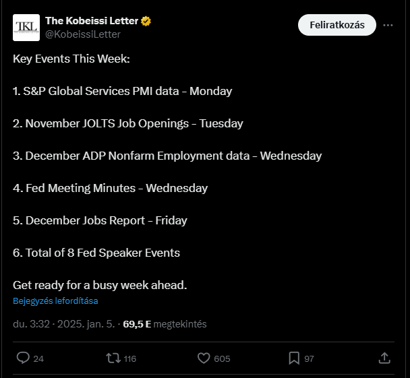
Task: Click the December Jobs Report line
Action: tap(100, 220)
